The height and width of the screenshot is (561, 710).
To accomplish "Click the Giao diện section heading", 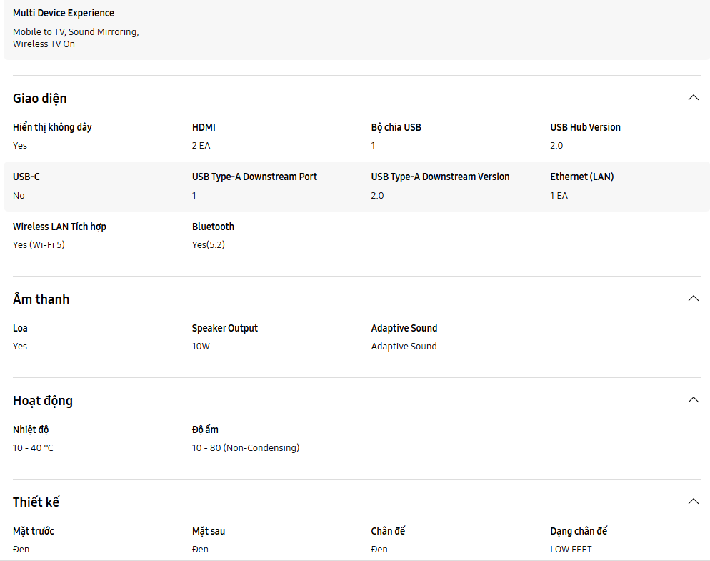I will click(40, 99).
